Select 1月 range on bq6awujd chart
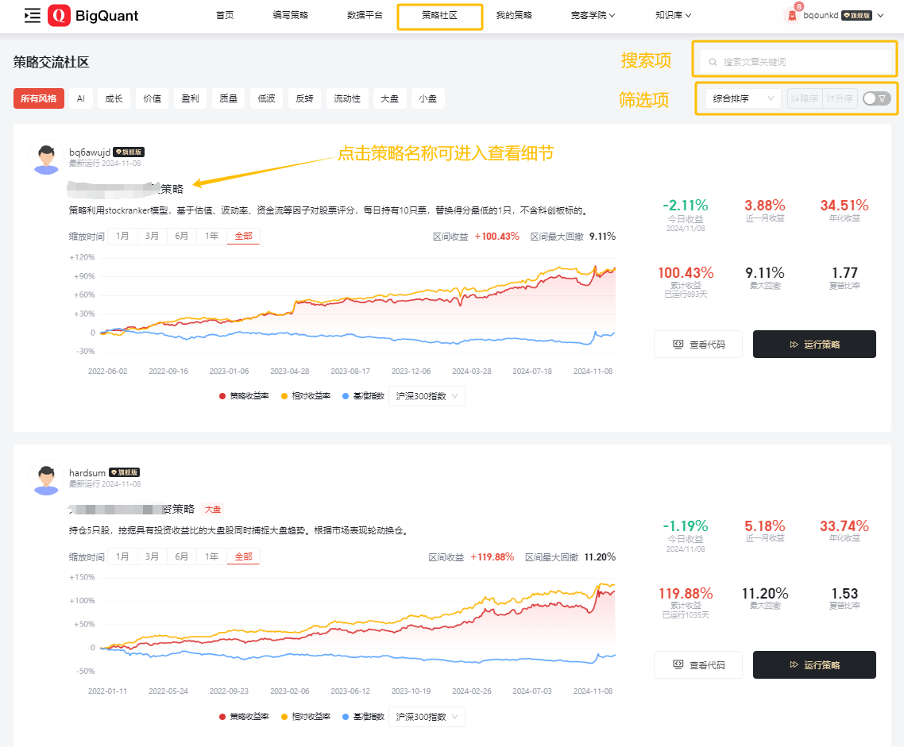 122,236
